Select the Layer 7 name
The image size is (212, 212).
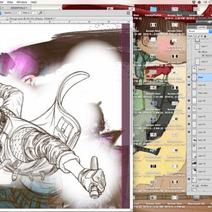204,46
